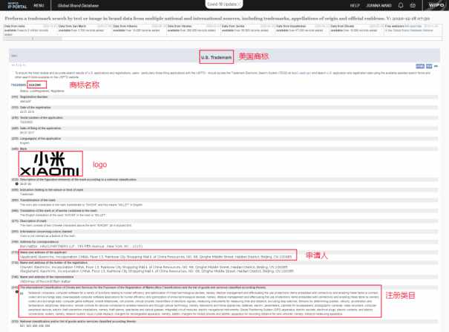
Task: Click the first blue button above the record
Action: click(x=420, y=66)
